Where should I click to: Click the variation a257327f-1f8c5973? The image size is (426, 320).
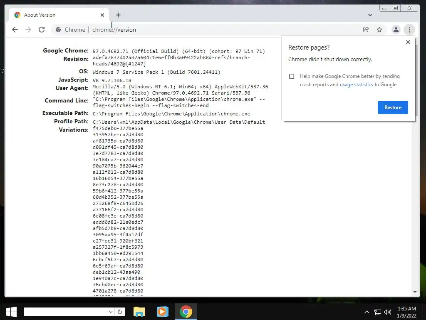pyautogui.click(x=118, y=247)
